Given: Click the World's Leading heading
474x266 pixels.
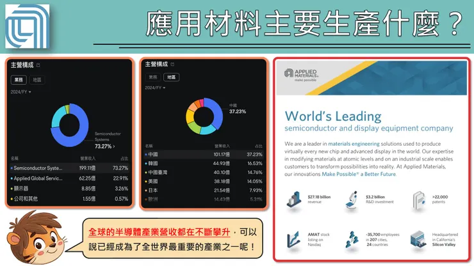Looking at the screenshot, I should click(333, 116).
